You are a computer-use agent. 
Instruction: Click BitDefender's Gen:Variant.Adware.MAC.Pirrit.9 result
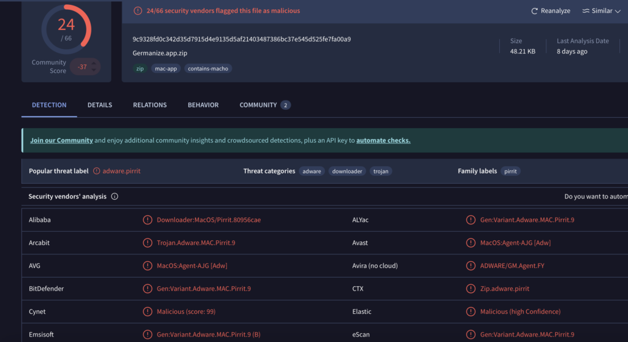[x=204, y=288]
